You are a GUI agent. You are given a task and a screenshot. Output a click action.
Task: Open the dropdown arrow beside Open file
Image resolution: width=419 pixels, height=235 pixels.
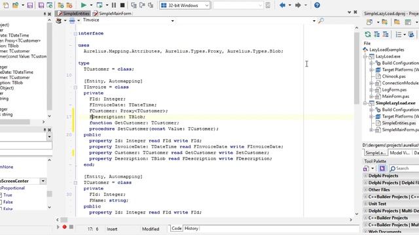tap(23, 5)
